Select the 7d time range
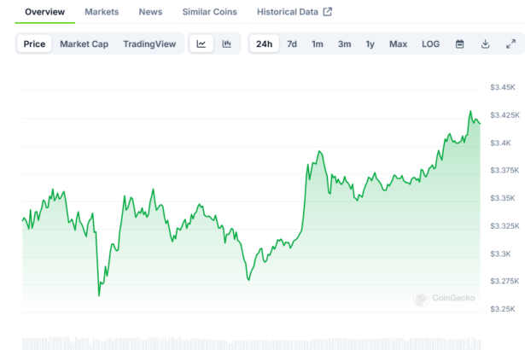The width and height of the screenshot is (525, 350). tap(292, 44)
